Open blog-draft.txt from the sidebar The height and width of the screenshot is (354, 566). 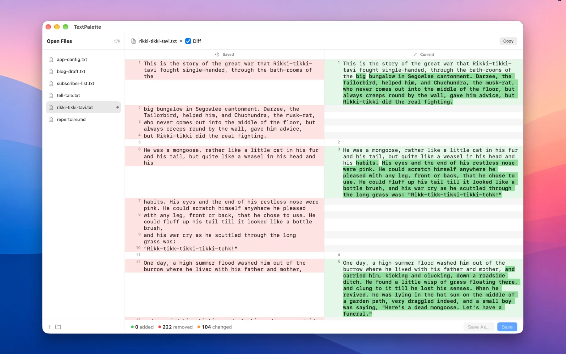pyautogui.click(x=83, y=71)
